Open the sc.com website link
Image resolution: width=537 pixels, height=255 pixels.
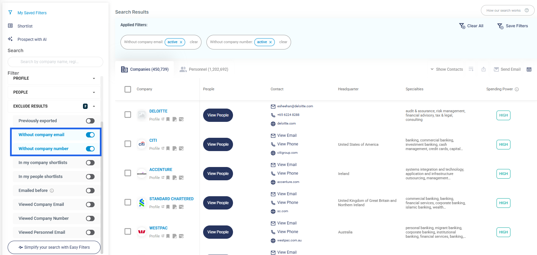282,211
